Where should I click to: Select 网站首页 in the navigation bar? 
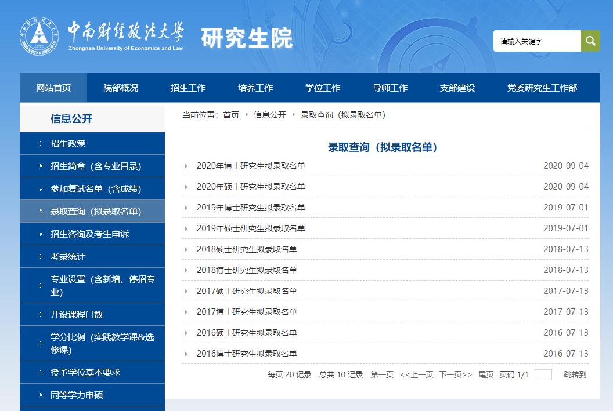pos(53,88)
